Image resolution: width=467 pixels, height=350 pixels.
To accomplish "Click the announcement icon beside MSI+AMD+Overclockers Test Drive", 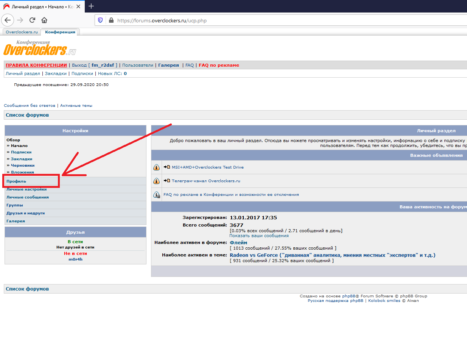I will point(156,167).
